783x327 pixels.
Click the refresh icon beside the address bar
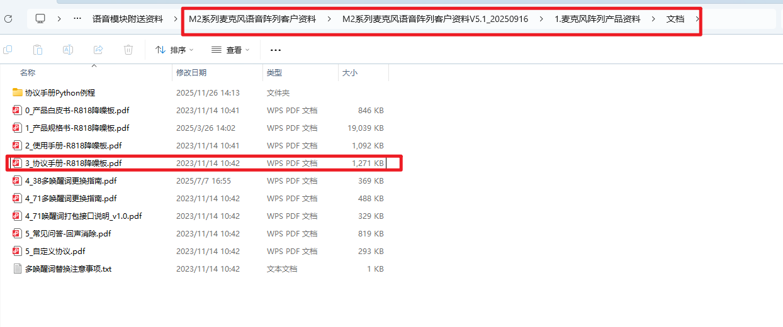8,19
